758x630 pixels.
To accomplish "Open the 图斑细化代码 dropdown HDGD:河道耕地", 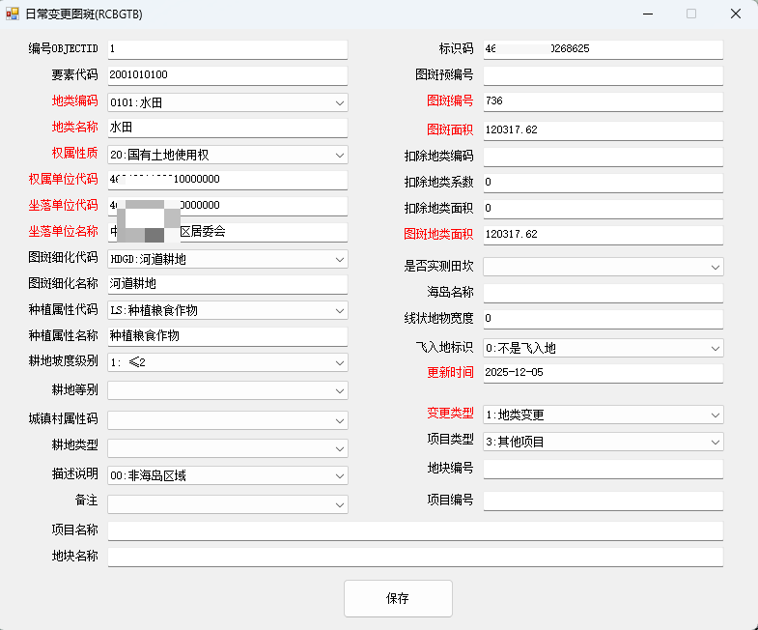I will 228,259.
